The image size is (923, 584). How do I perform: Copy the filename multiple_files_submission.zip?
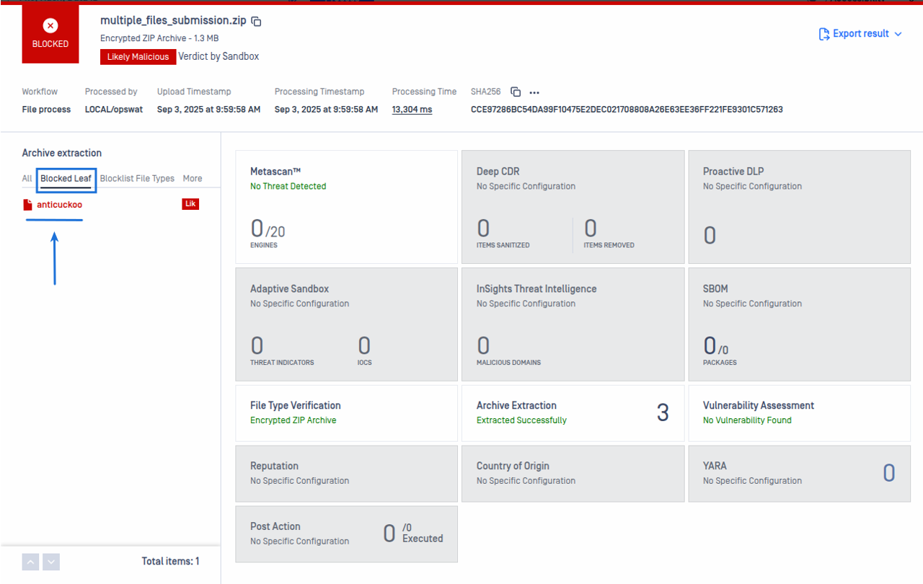pyautogui.click(x=256, y=22)
